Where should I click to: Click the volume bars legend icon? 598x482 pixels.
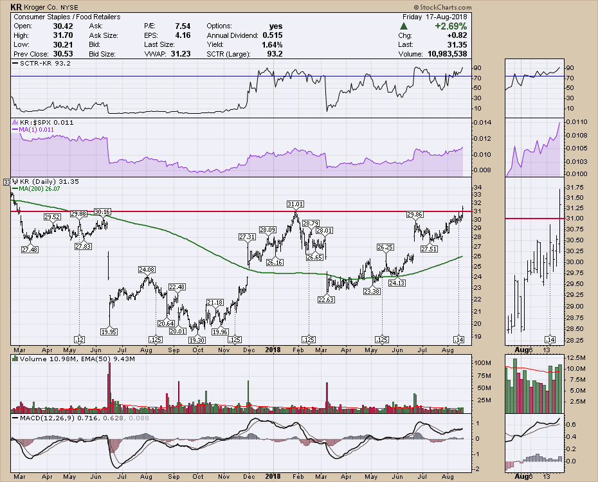[15, 359]
